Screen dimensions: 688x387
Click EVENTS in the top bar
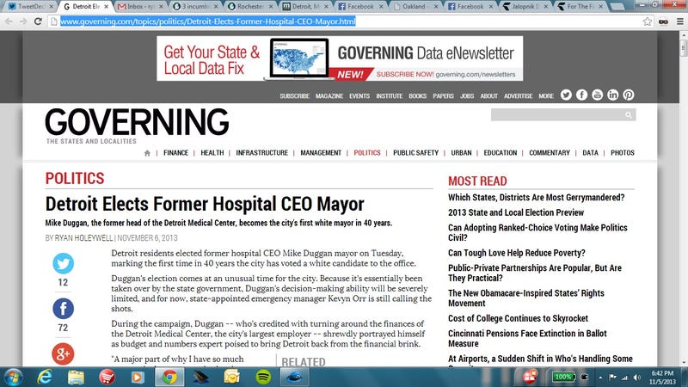tap(359, 95)
